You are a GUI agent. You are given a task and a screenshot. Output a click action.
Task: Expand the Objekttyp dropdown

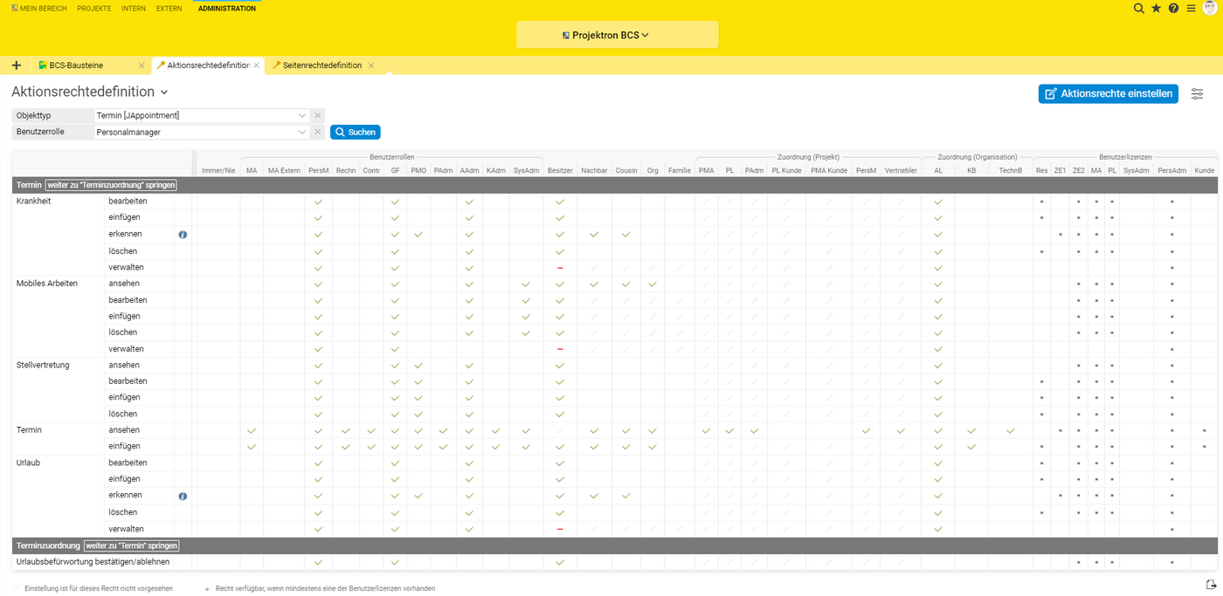pyautogui.click(x=302, y=115)
